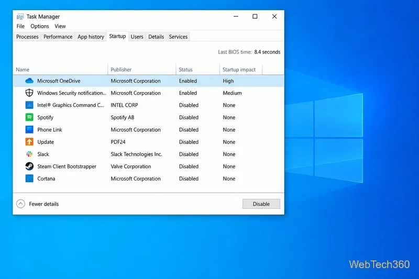
Task: Click the Medium startup impact cell
Action: (232, 93)
